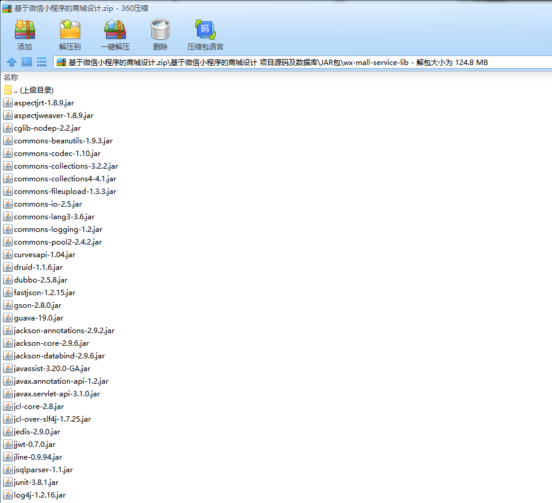
Task: Click the jar icon of jedis-2.9.0.jar
Action: click(x=8, y=432)
